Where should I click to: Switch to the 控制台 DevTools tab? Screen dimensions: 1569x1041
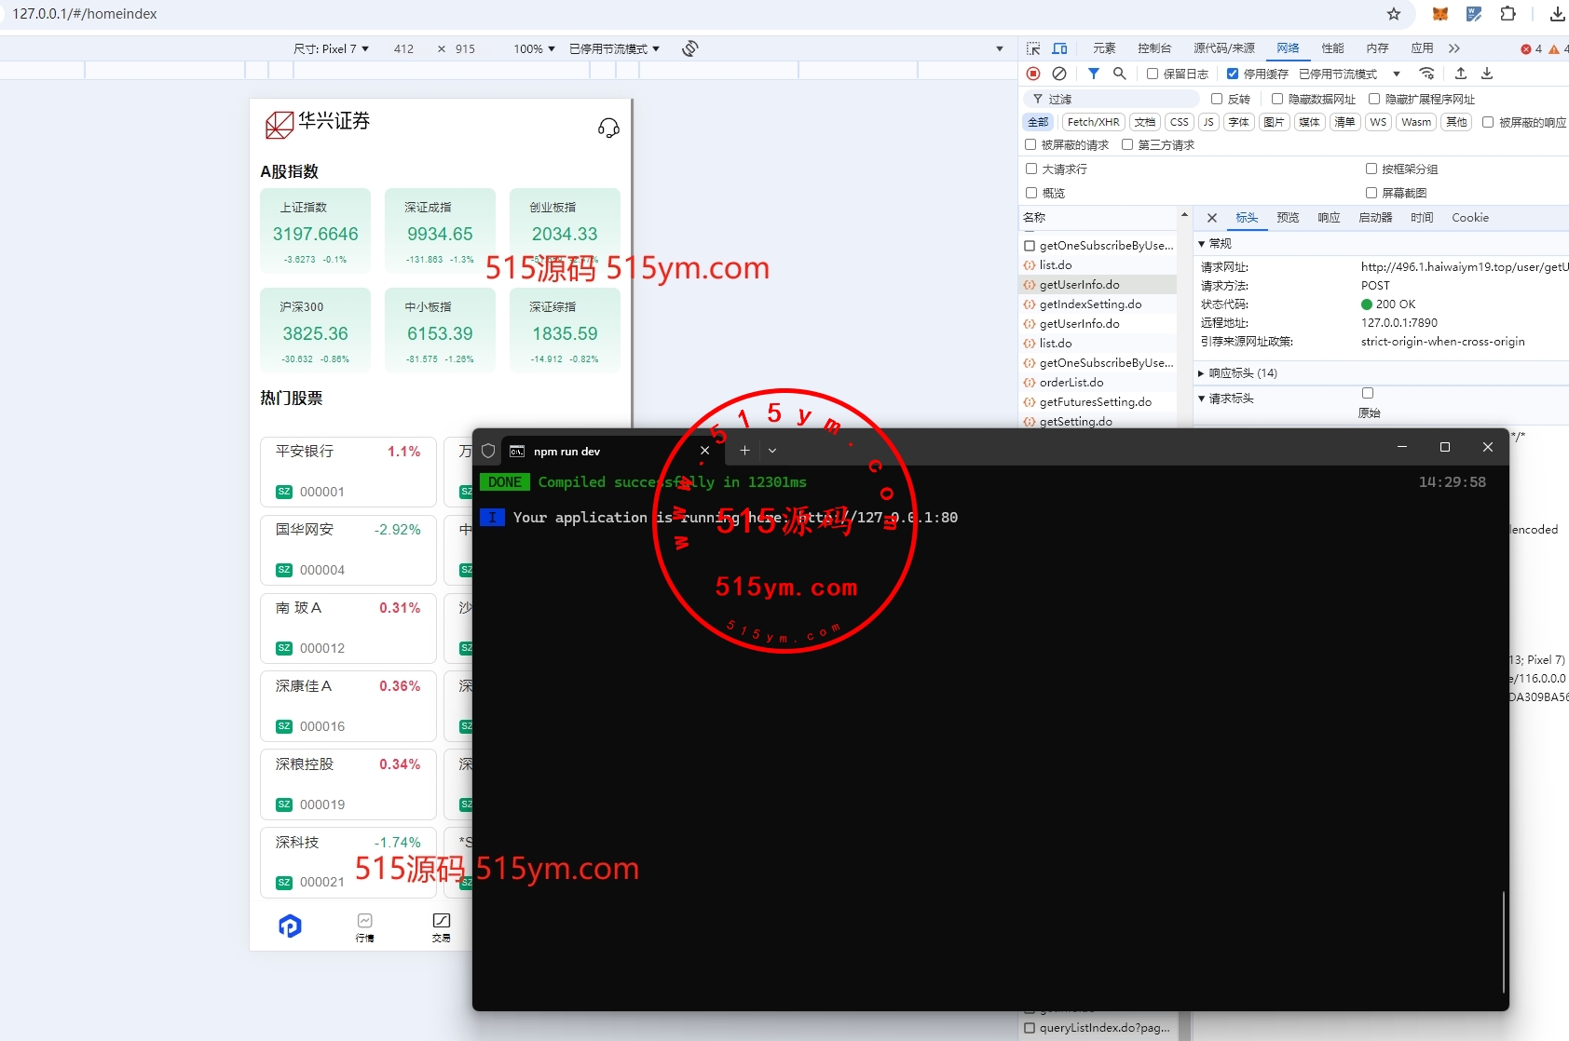coord(1153,48)
